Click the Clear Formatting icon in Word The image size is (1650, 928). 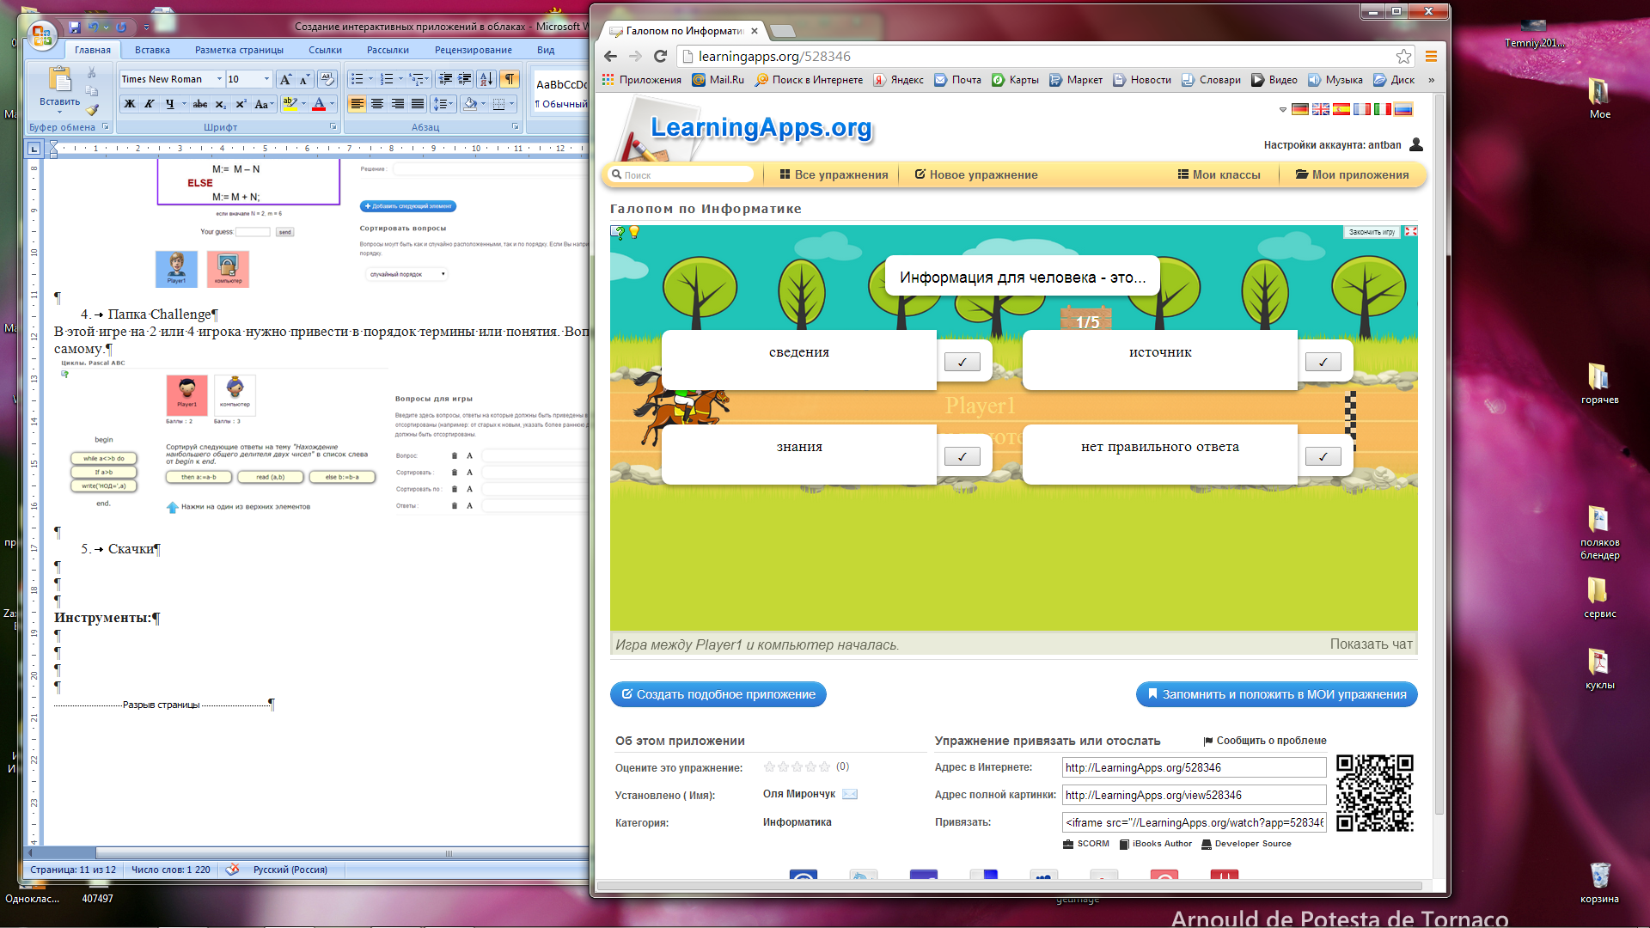coord(327,79)
